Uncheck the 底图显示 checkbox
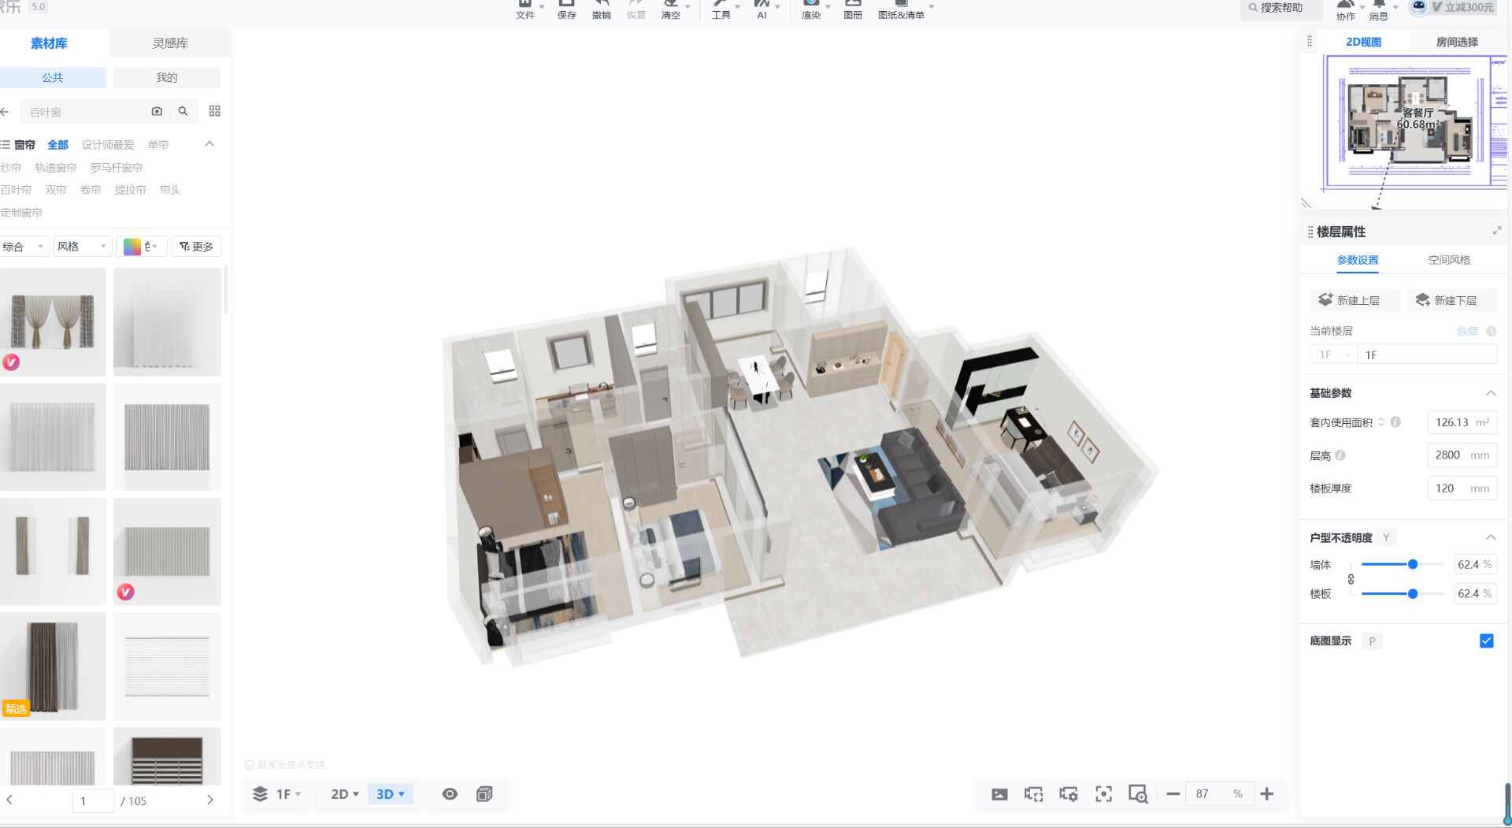This screenshot has height=828, width=1512. pyautogui.click(x=1486, y=641)
